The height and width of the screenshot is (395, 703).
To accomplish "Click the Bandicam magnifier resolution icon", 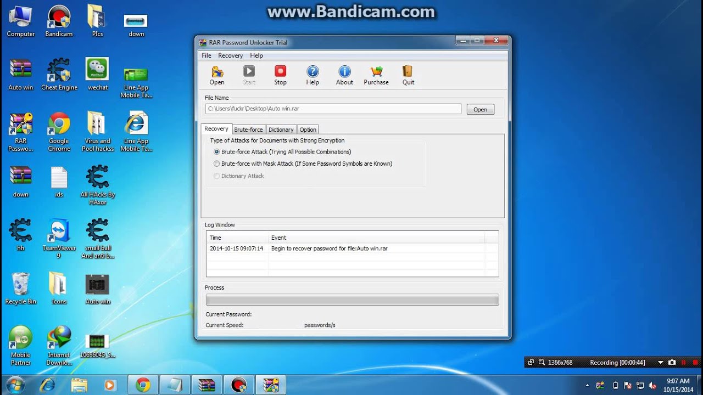I will (542, 362).
